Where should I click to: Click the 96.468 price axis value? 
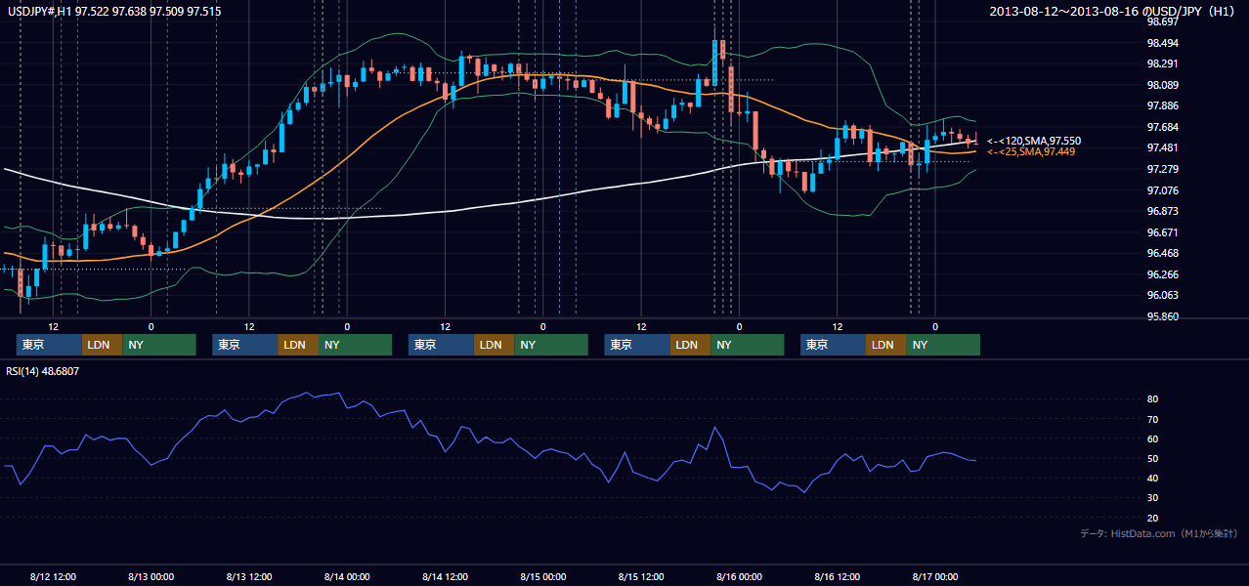[x=1161, y=253]
